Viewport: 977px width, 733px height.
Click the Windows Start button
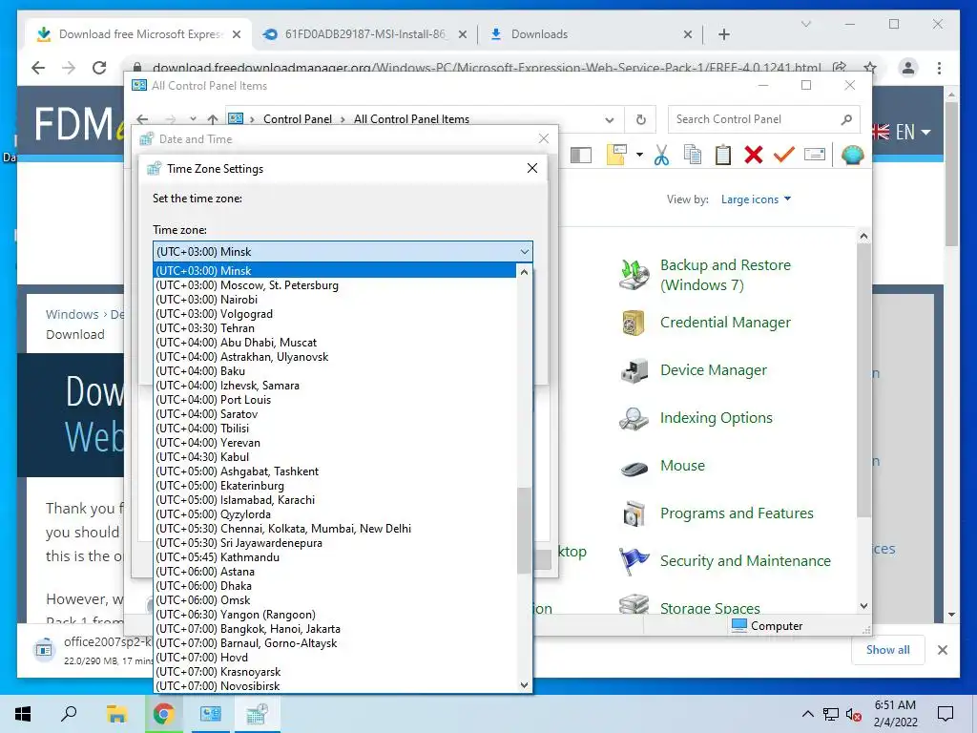click(x=23, y=714)
